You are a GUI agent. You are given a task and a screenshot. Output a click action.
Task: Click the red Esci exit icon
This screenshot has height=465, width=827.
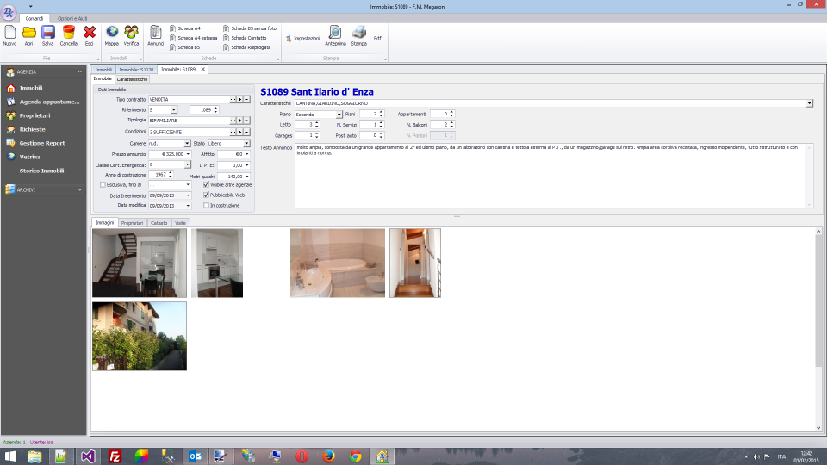(89, 33)
